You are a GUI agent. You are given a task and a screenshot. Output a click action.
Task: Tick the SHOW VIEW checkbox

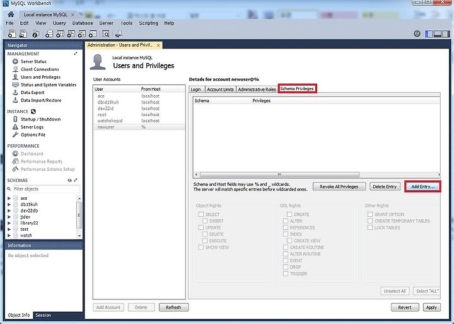(201, 247)
